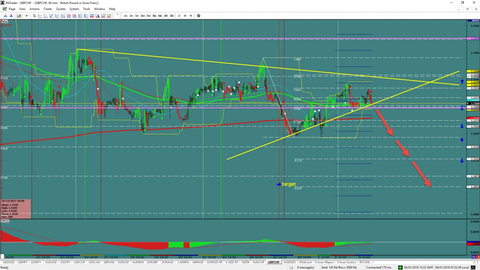The image size is (480, 270).
Task: Switch to the USDCHF chart tab
Action: 80,262
